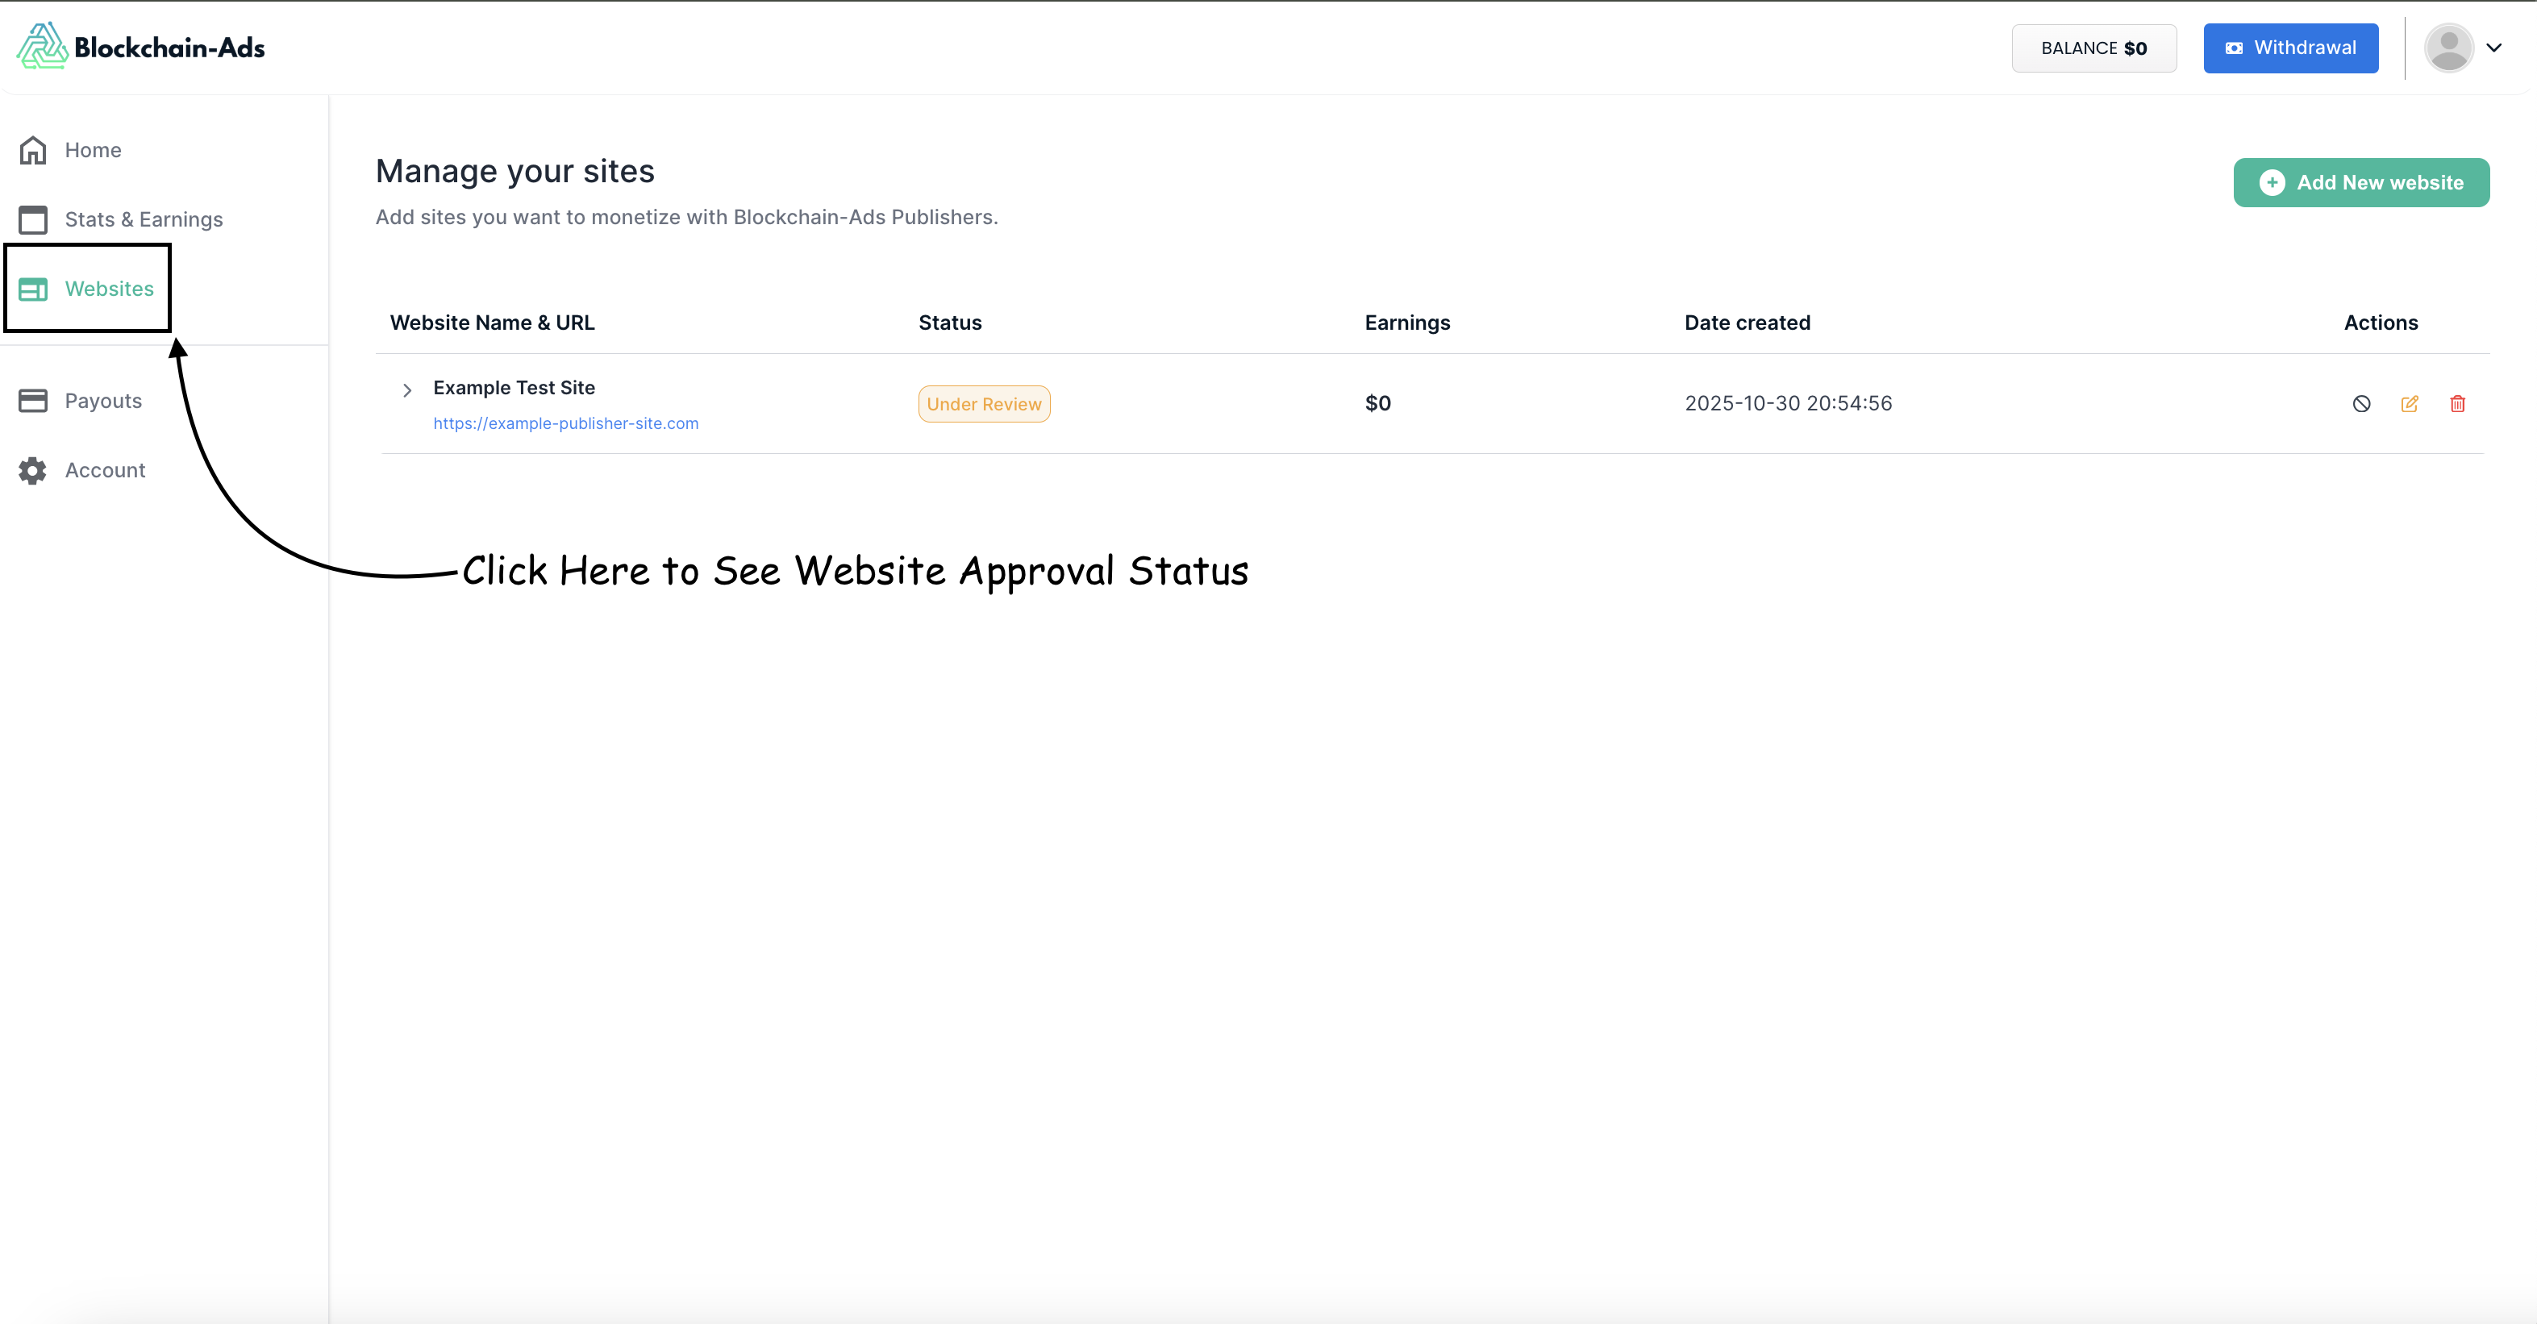Open the example-publisher-site.com link

coord(565,423)
